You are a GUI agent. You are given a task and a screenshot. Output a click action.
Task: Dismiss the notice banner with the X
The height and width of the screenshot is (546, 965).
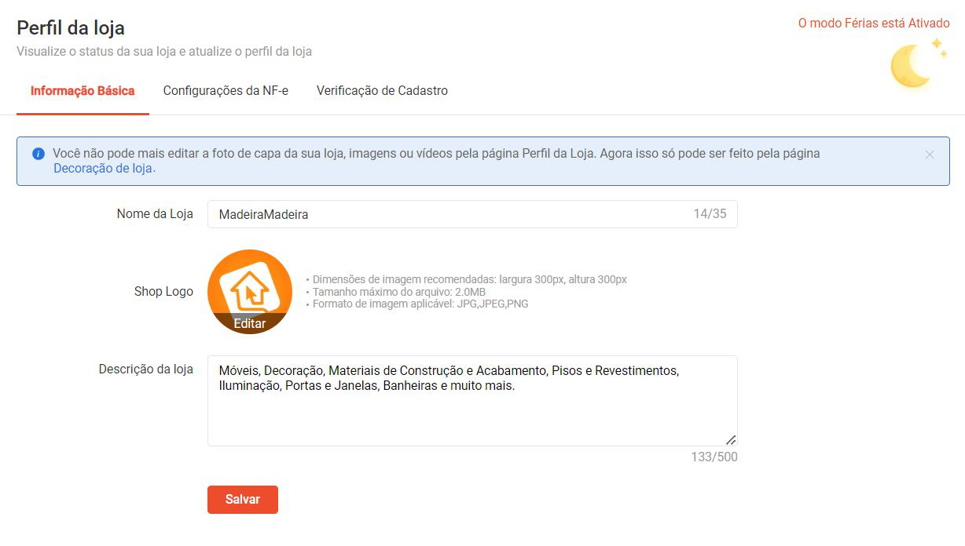click(930, 155)
